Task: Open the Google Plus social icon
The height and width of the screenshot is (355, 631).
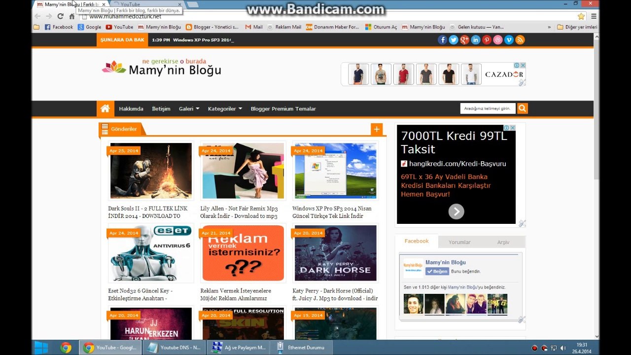Action: click(x=464, y=40)
